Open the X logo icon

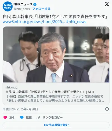tap(107, 4)
